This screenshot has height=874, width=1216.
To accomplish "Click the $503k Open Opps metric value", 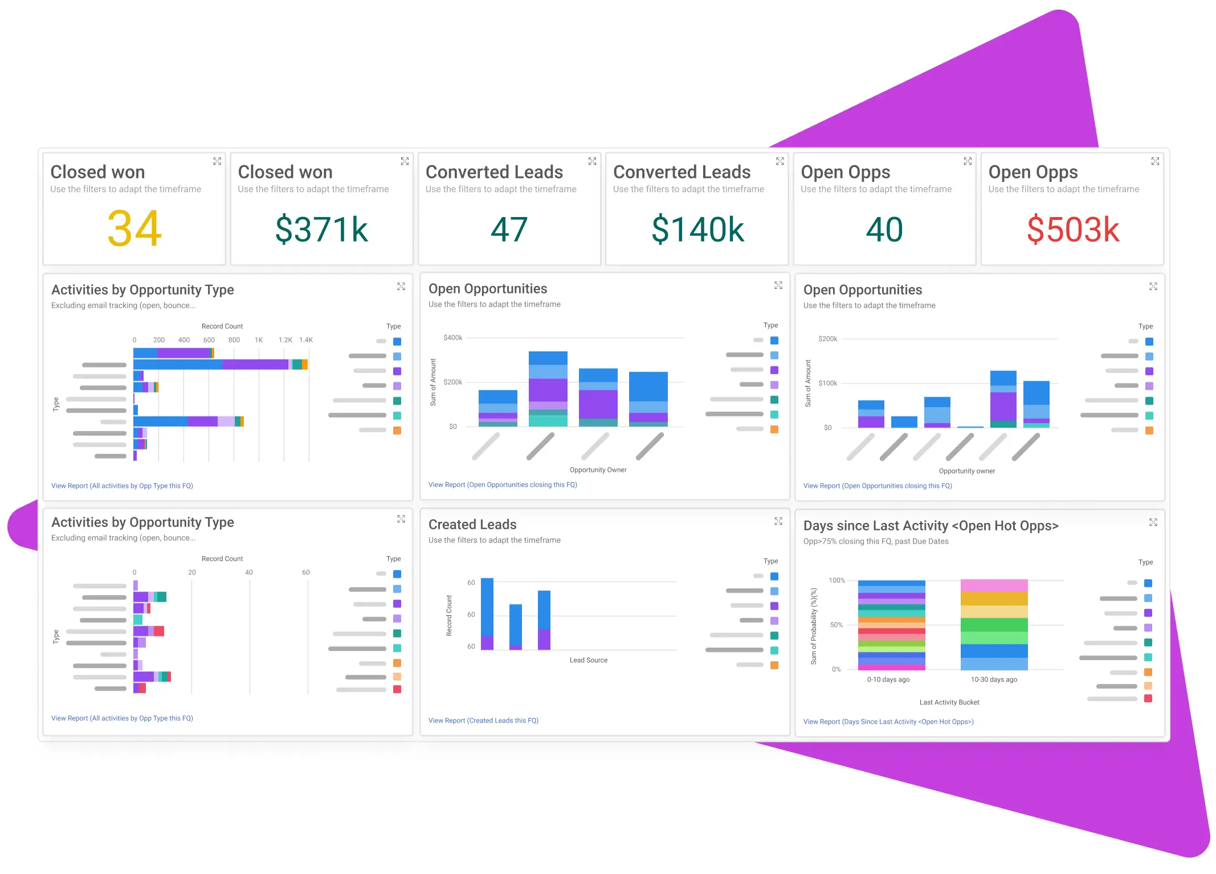I will (1072, 230).
